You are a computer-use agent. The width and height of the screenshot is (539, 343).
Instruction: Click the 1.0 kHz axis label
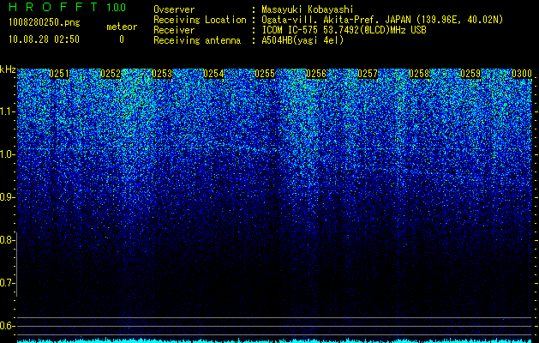tap(8, 154)
